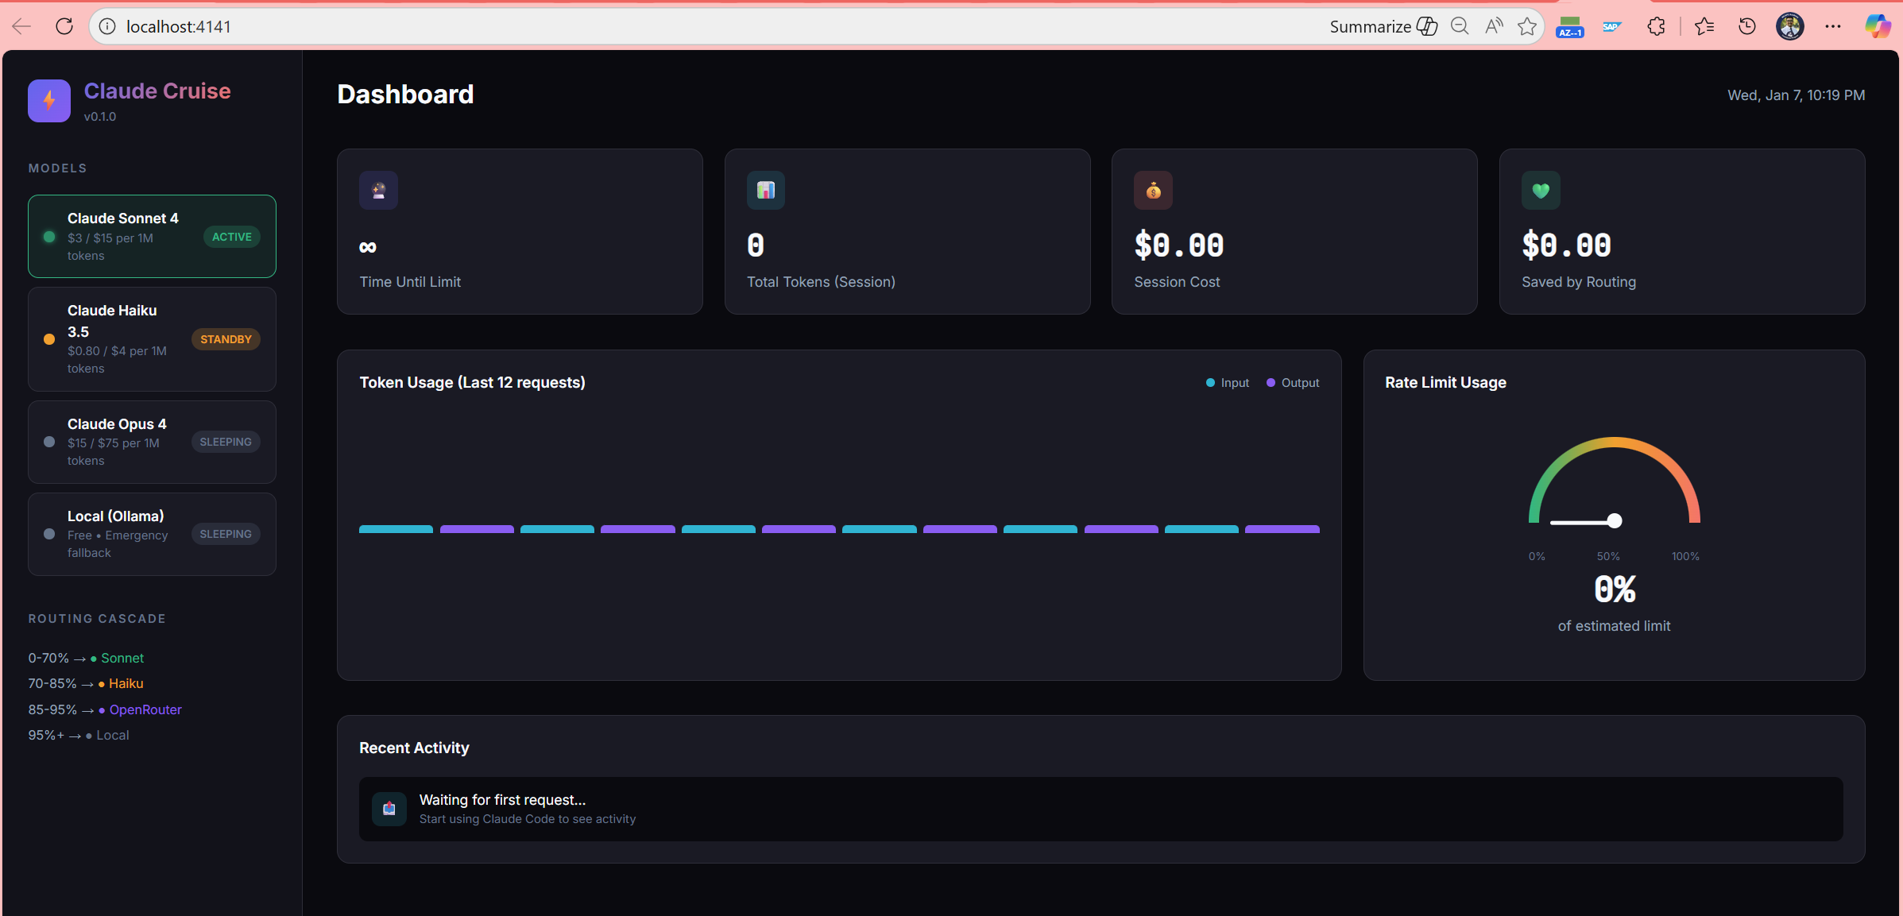
Task: Click the ACTIVE status badge
Action: [x=232, y=237]
